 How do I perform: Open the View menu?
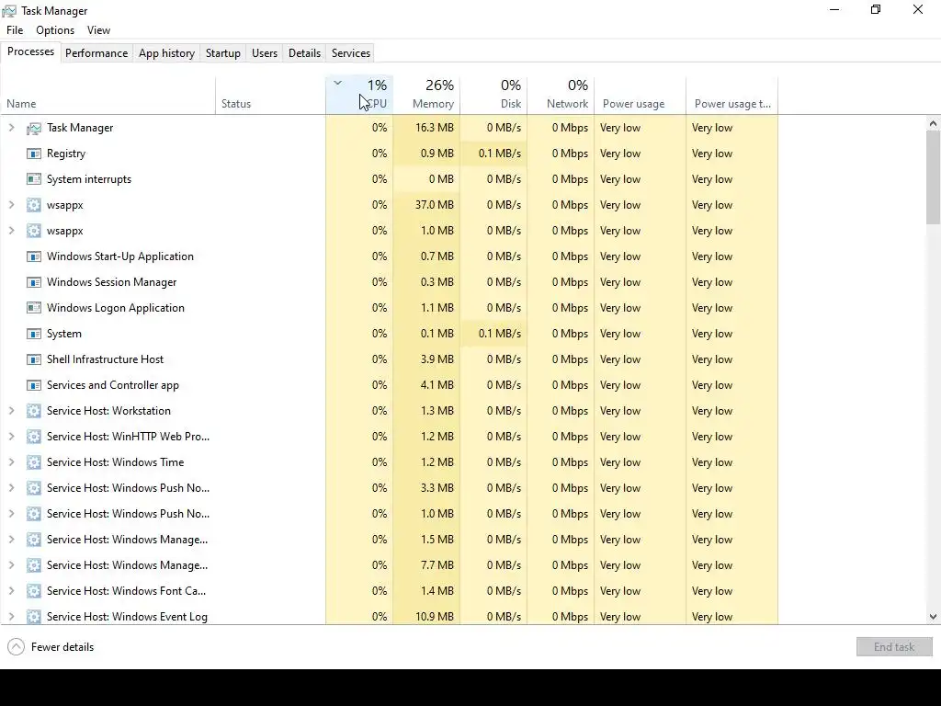click(x=98, y=30)
